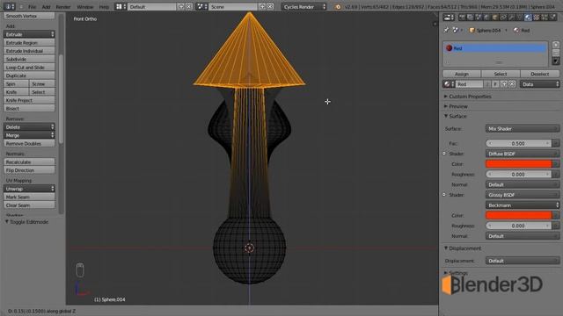Viewport: 563px width, 316px height.
Task: Delete the Default screen layout with X icon
Action: coord(188,7)
